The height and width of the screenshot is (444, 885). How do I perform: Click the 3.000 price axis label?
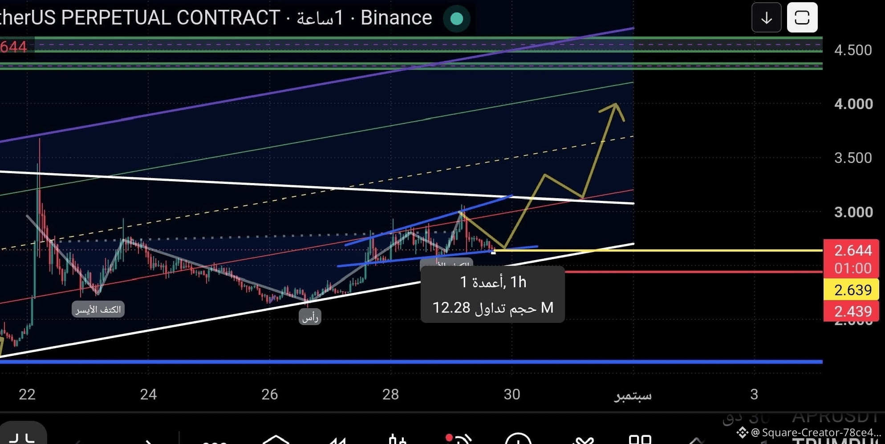853,212
